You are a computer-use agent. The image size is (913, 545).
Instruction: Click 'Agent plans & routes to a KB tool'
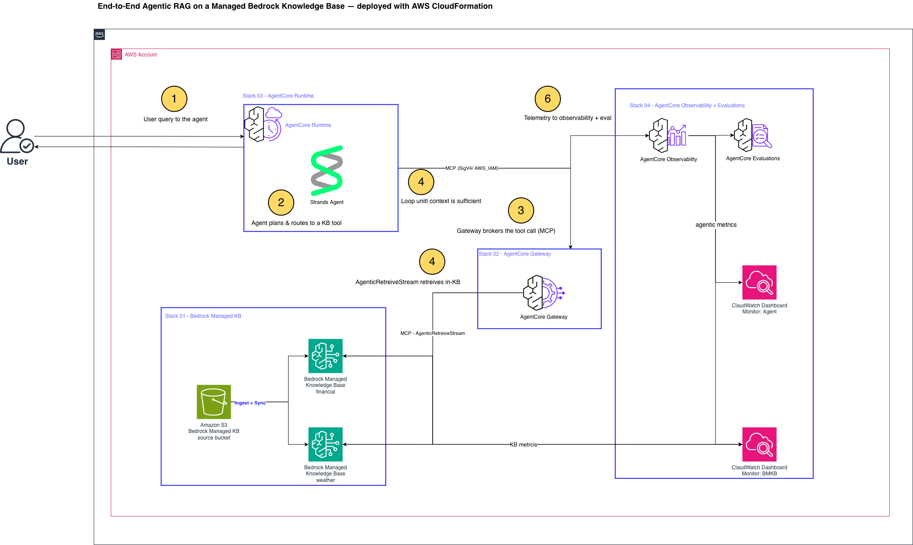[296, 223]
